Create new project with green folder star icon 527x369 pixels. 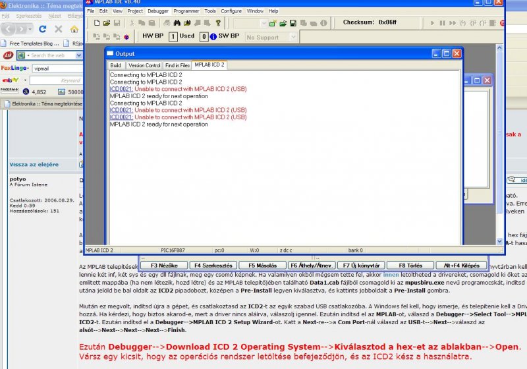tap(273, 23)
